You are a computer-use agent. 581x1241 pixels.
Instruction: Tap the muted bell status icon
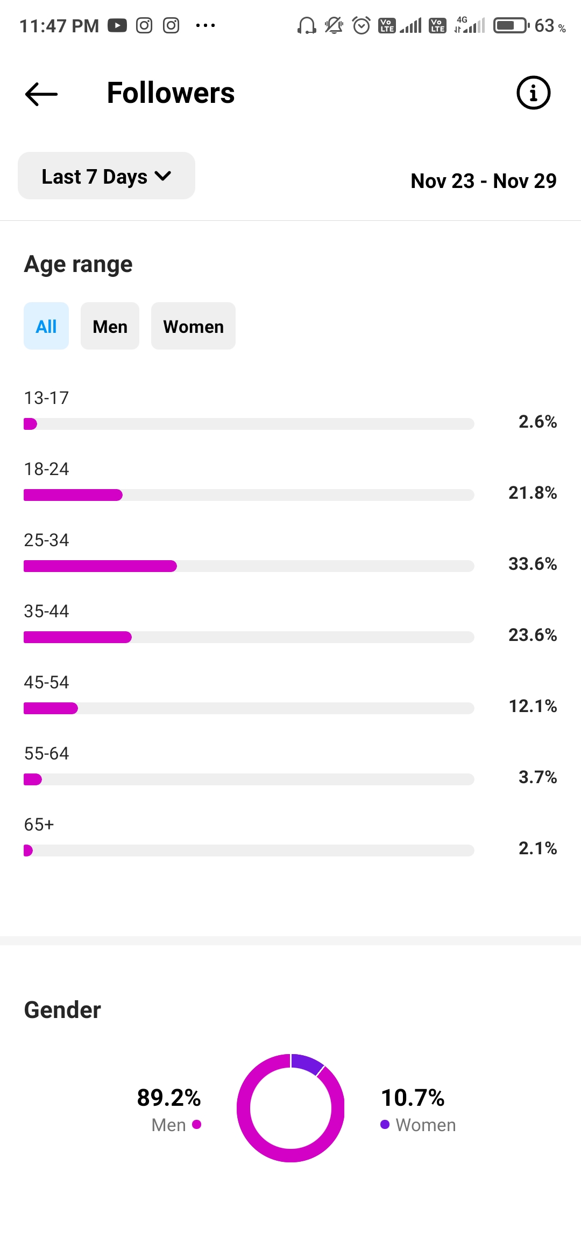click(x=334, y=25)
